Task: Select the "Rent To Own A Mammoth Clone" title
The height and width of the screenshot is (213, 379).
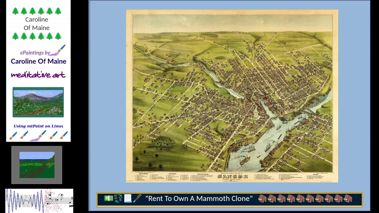Action: [199, 199]
